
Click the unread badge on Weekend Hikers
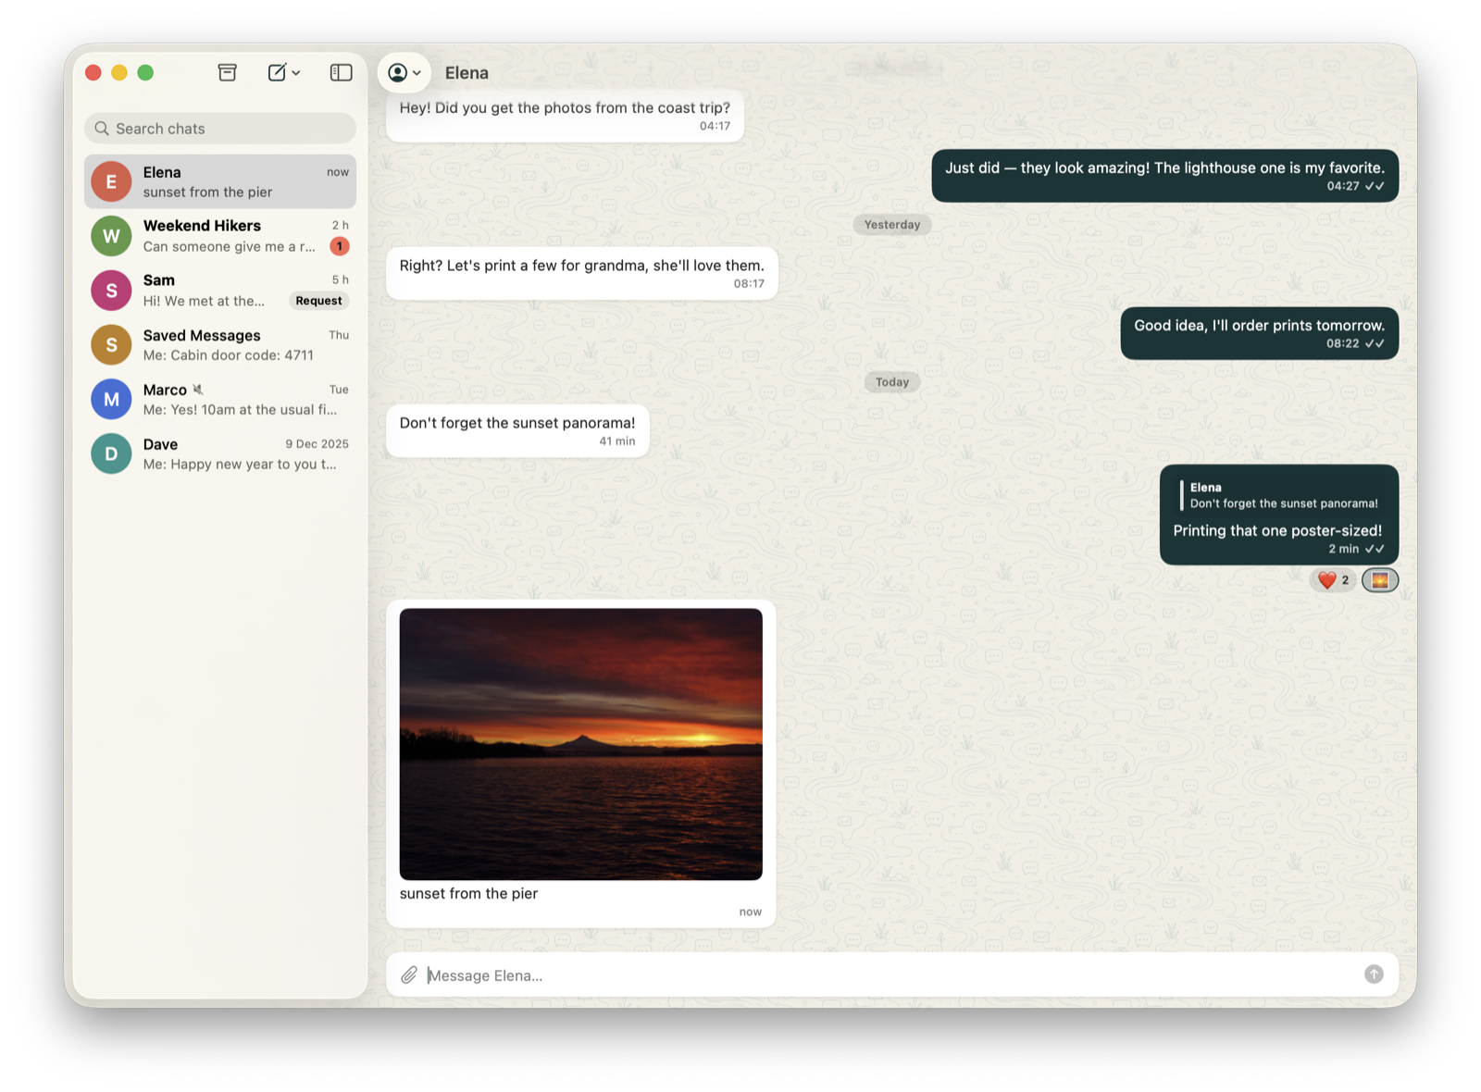340,246
